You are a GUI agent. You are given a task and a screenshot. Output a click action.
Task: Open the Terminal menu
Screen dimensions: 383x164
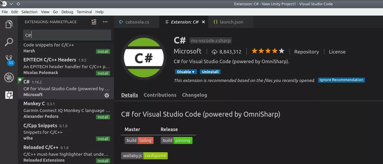84,12
